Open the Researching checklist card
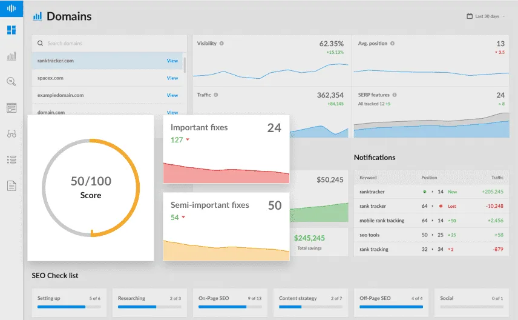518x320 pixels. coord(149,303)
